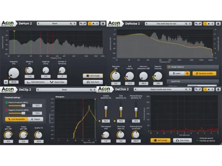Undo last change in DeHum 2
Screen dimensions: 222x166
click(x=81, y=24)
